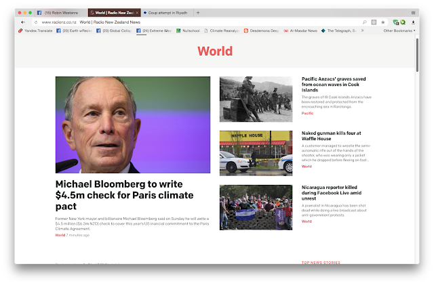
Task: Open Naked gunman kills four headline
Action: (331, 135)
